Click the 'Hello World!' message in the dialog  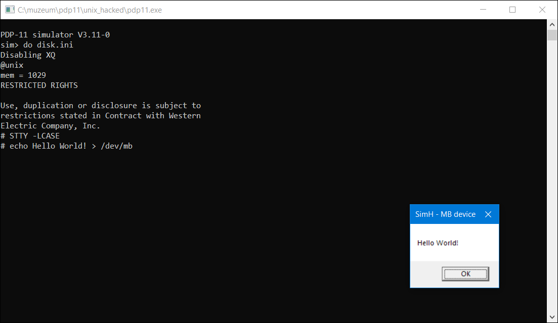point(438,243)
